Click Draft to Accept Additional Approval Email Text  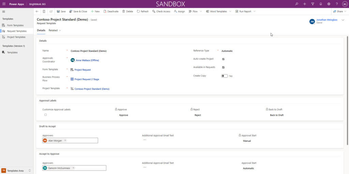coord(145,140)
